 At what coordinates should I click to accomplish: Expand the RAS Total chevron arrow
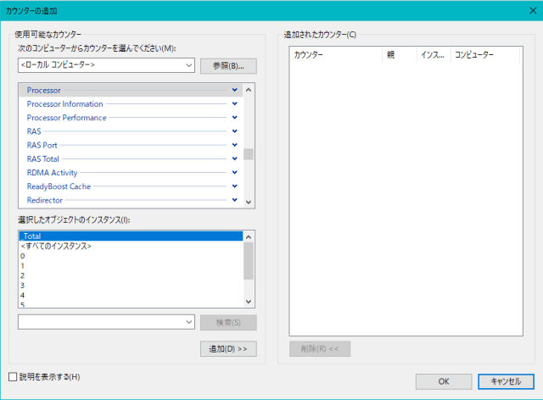click(x=234, y=159)
